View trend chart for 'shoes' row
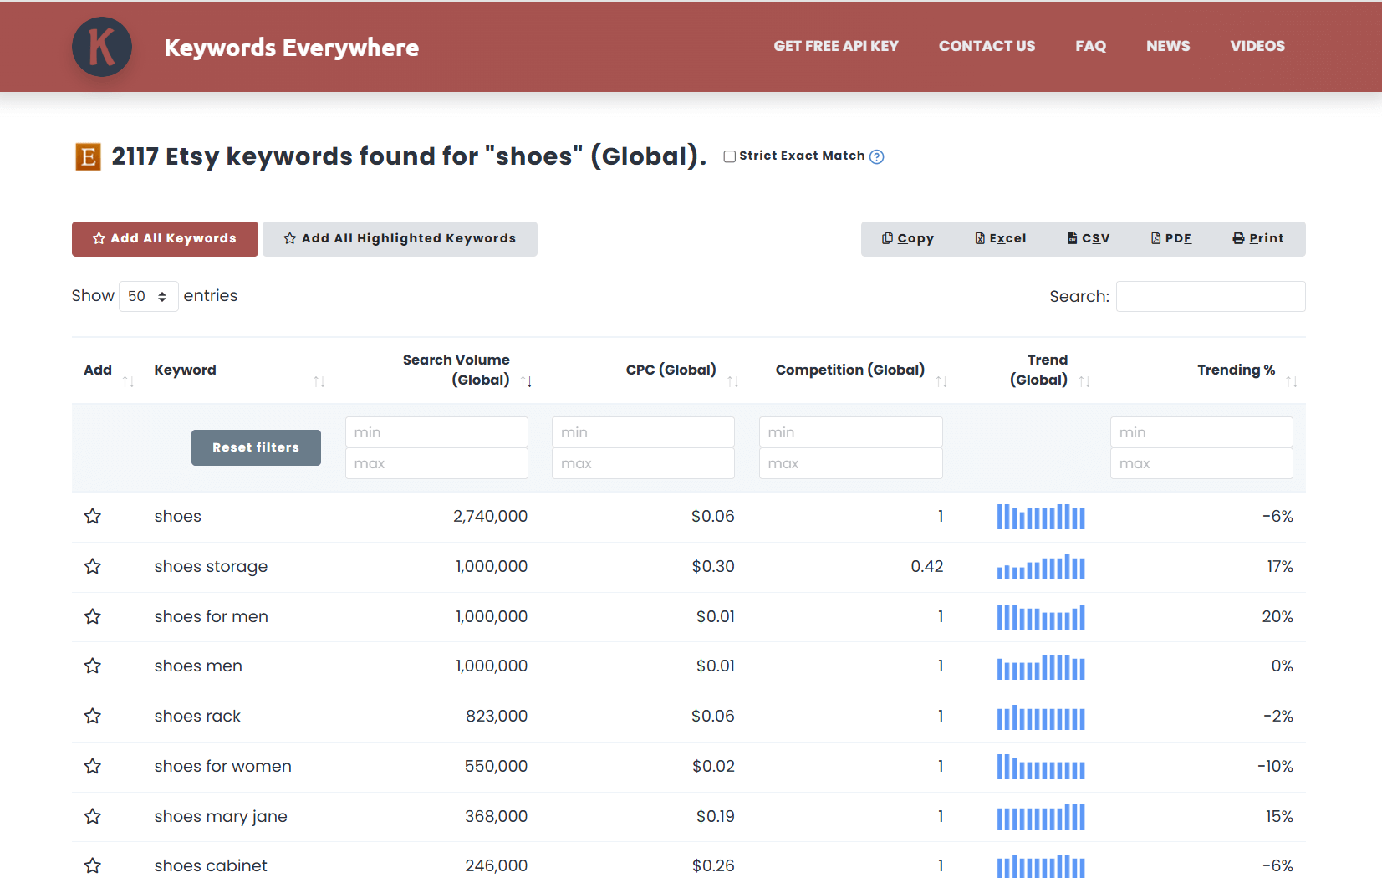Screen dimensions: 1382x878 tap(1041, 517)
